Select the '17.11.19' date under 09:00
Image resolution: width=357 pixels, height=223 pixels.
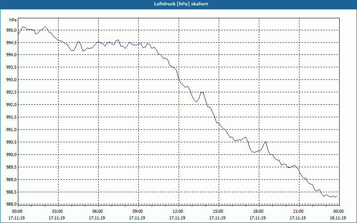click(x=137, y=218)
